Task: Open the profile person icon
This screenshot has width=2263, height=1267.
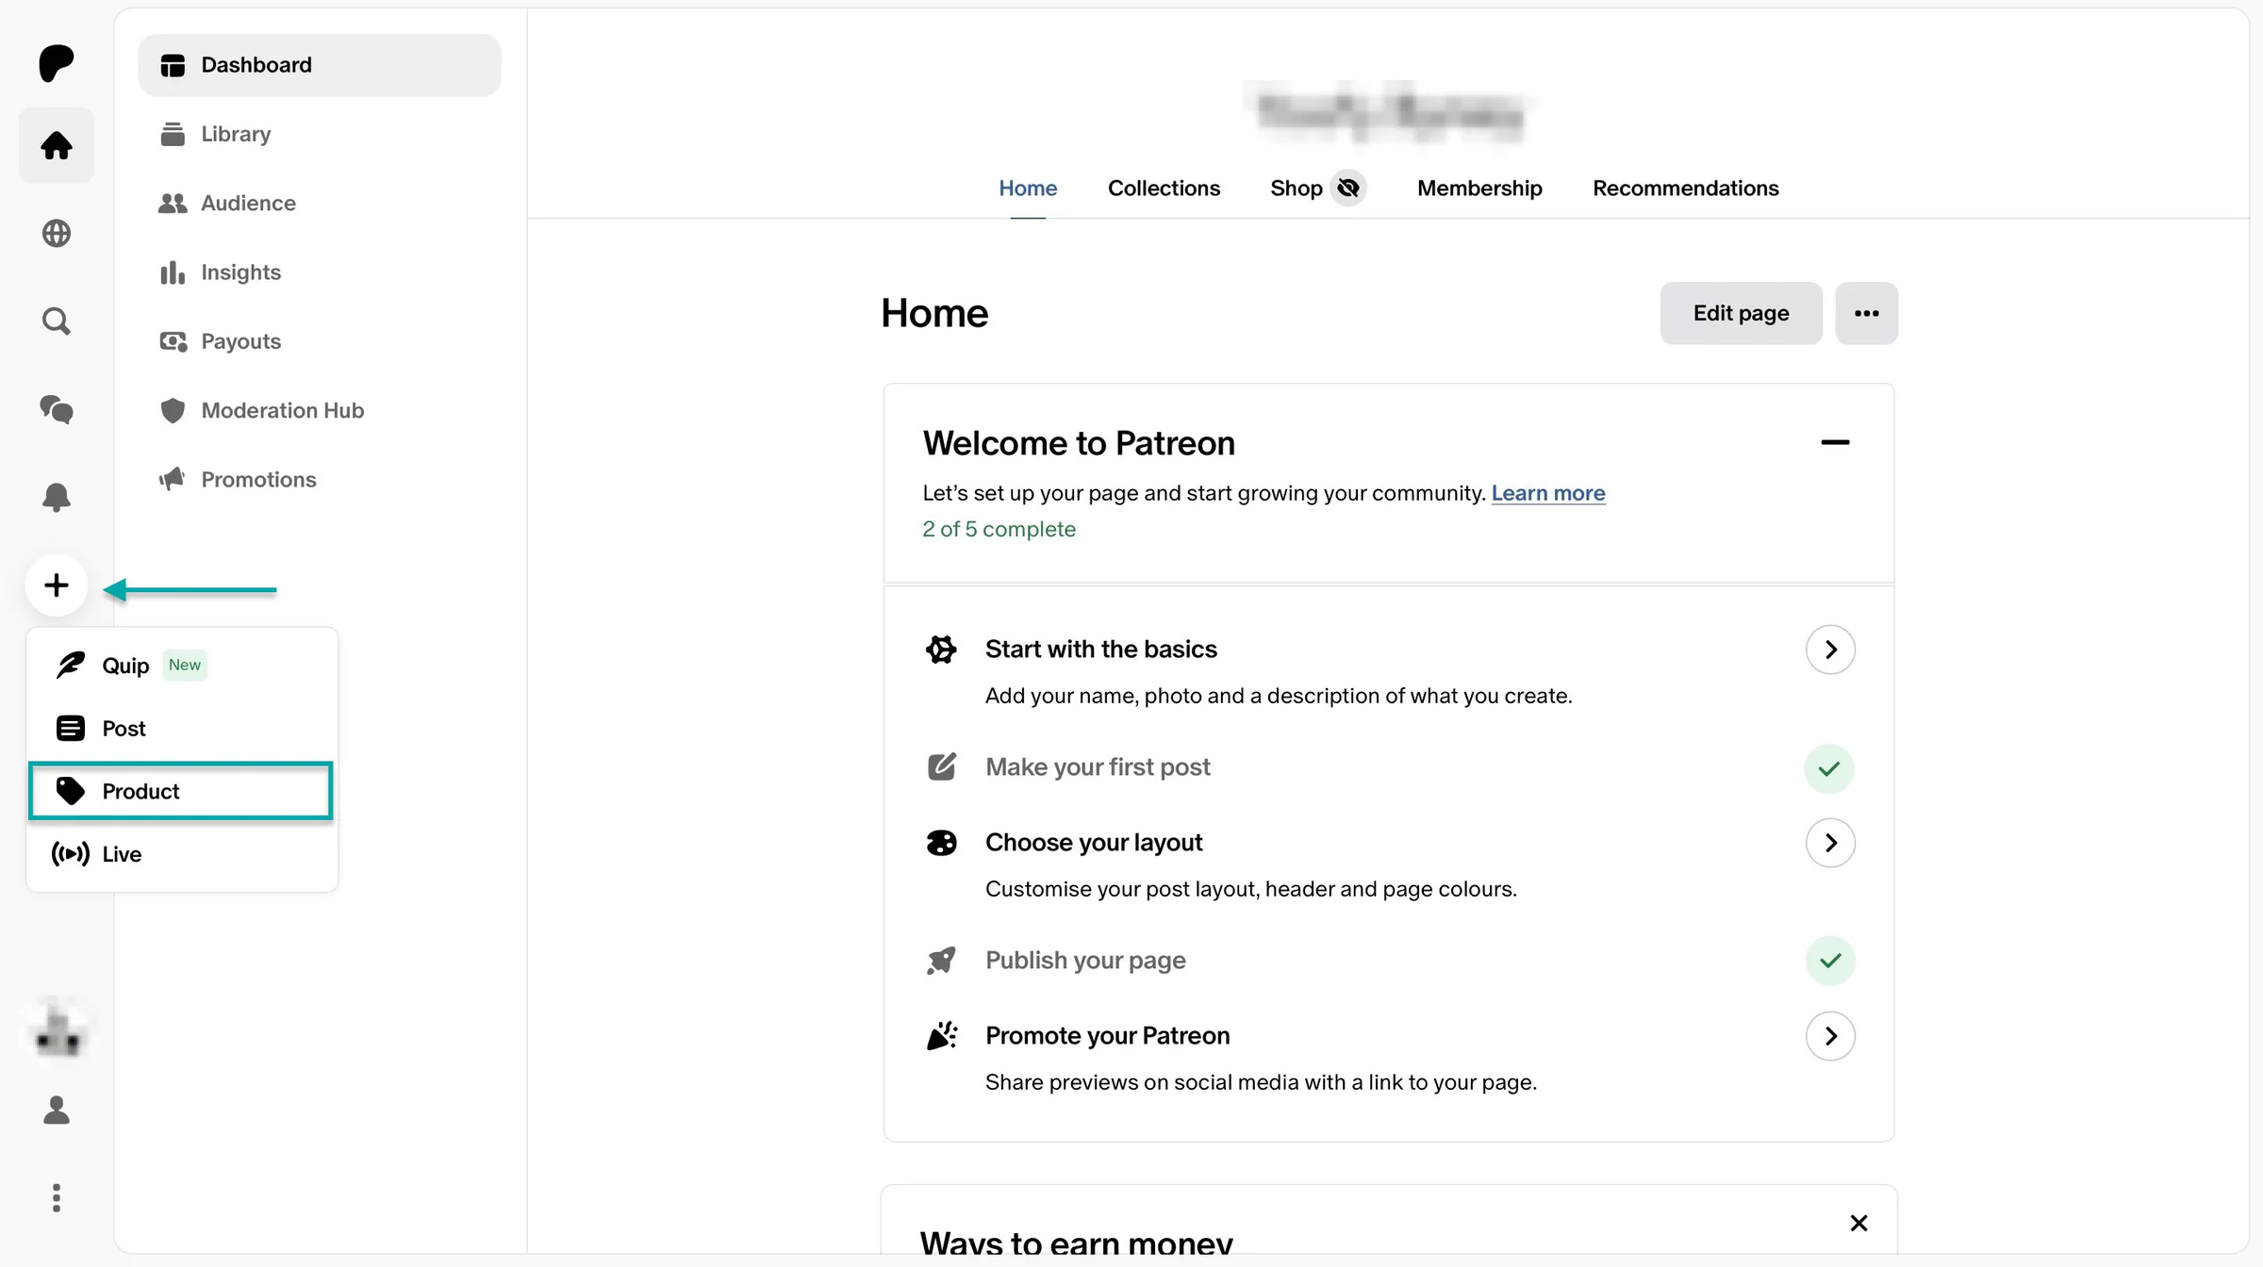Action: coord(57,1111)
